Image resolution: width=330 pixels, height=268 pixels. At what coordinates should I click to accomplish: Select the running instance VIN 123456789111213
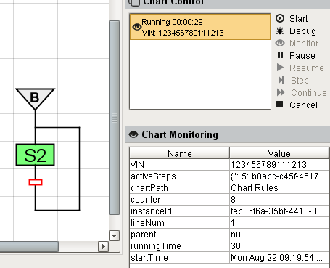click(200, 27)
